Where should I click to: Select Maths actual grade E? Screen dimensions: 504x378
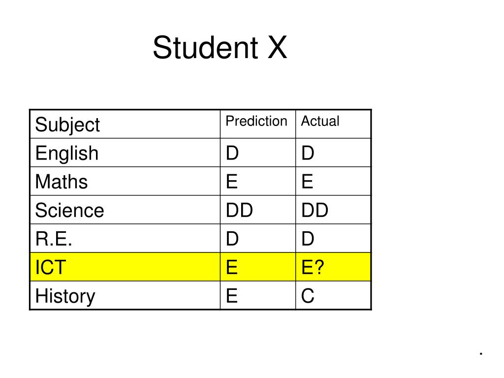click(333, 181)
